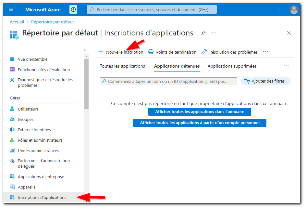Click the 'Ce compte n'est pas répertorié' message
The height and width of the screenshot is (209, 306).
[x=200, y=103]
